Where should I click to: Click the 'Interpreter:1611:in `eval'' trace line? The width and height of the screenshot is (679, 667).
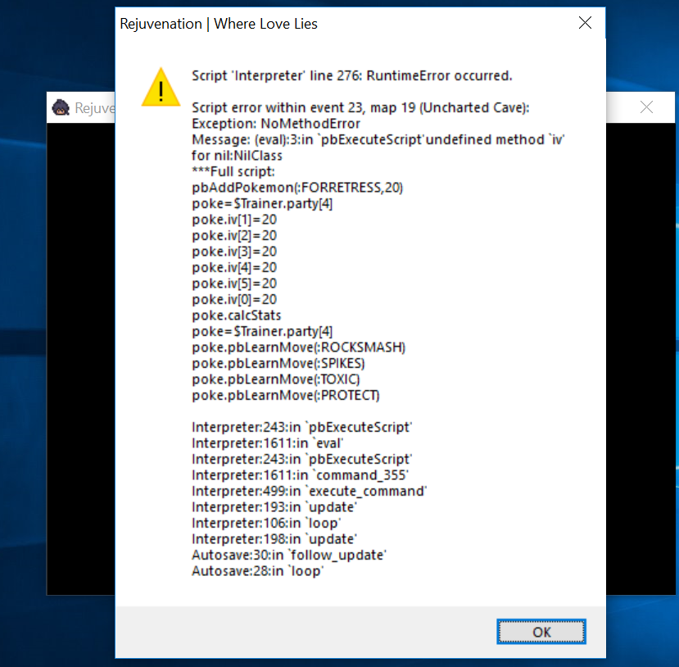click(267, 443)
